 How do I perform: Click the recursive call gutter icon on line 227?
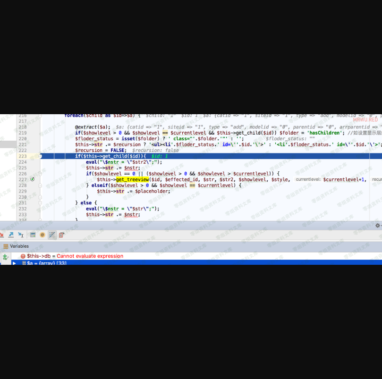(32, 179)
